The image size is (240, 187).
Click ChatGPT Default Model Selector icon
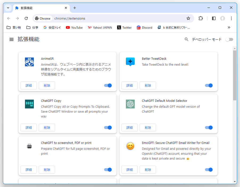[130, 104]
